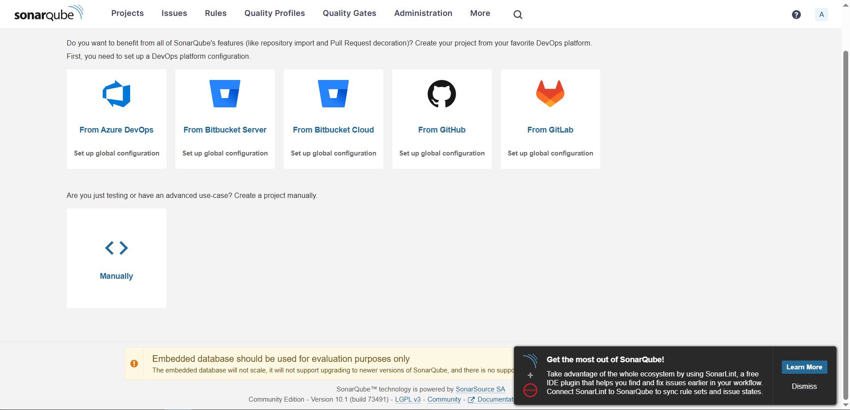Set up global configuration for GitHub
The image size is (850, 410).
pyautogui.click(x=442, y=153)
